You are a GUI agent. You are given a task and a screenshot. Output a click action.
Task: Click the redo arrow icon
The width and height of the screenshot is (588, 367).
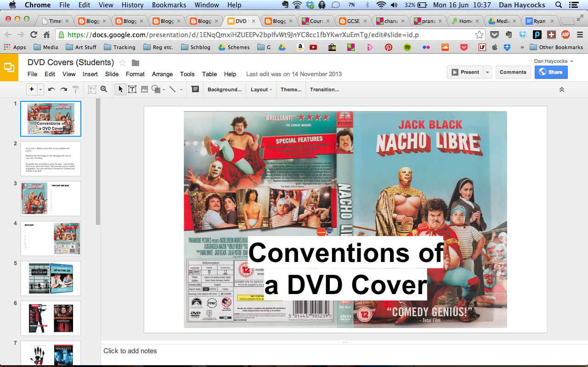(x=63, y=89)
